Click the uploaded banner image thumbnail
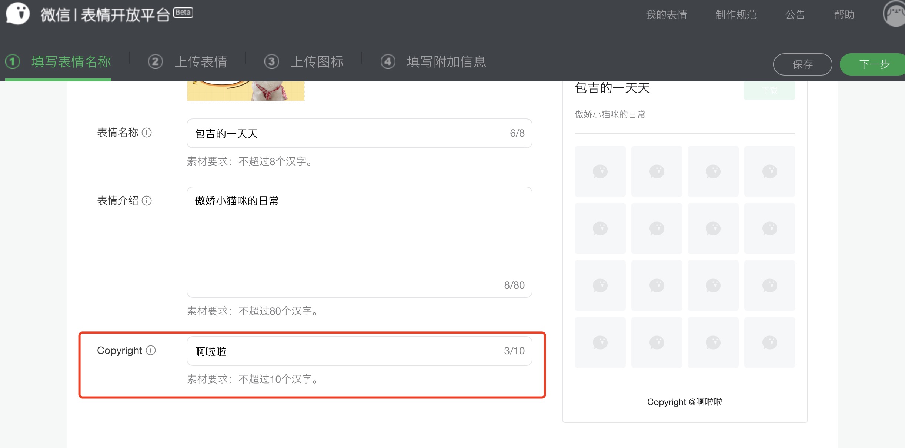Viewport: 905px width, 448px height. 246,91
